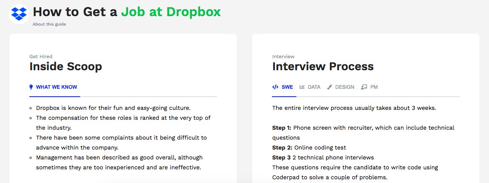Image resolution: width=489 pixels, height=183 pixels.
Task: Click the paintbrush icon for DESIGN
Action: [329, 87]
